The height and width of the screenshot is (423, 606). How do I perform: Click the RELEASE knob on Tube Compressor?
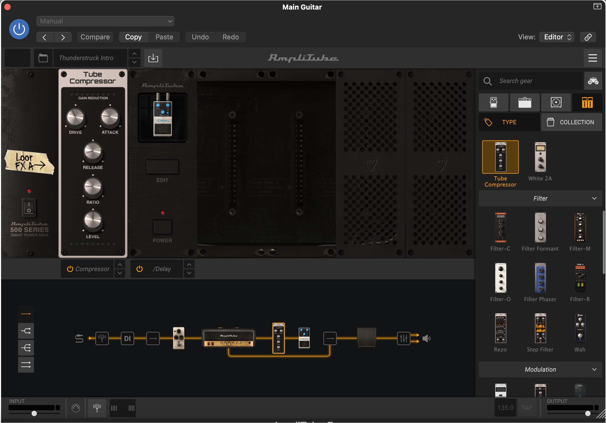click(93, 152)
